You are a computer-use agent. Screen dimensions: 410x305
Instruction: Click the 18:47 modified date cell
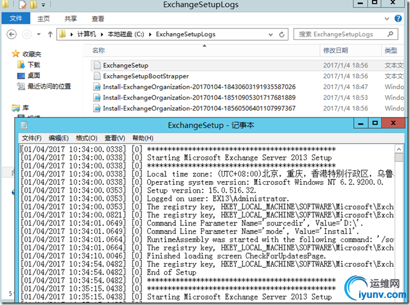346,86
